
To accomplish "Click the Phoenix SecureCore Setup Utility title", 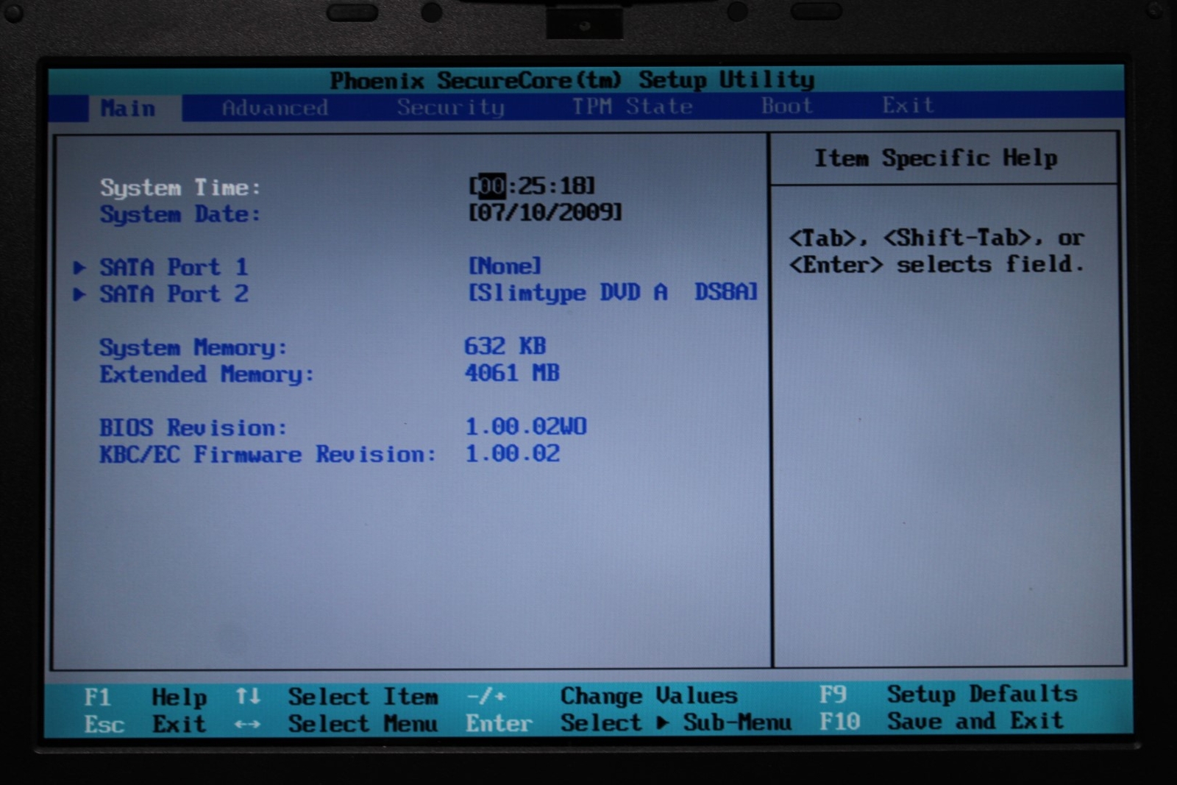I will [572, 79].
